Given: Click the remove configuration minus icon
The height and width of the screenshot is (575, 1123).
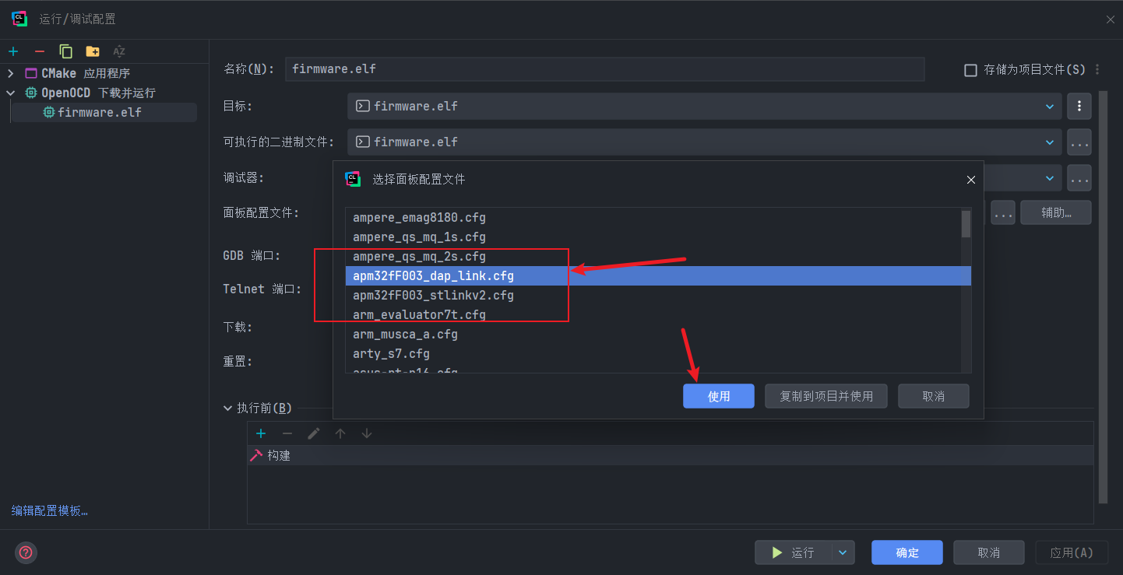Looking at the screenshot, I should (40, 51).
